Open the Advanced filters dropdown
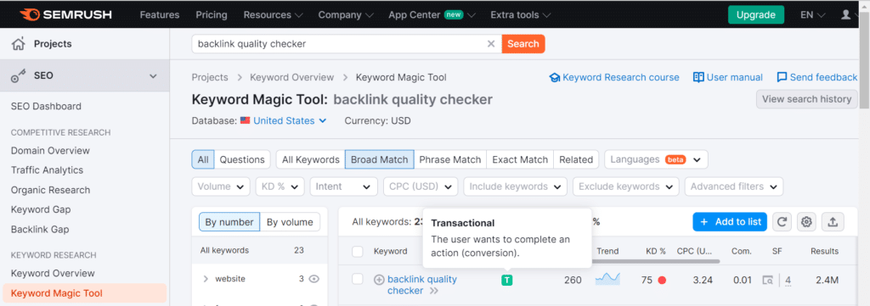 (x=734, y=186)
